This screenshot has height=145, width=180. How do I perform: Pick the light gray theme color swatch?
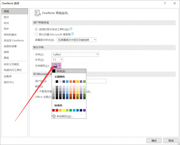click(60, 81)
